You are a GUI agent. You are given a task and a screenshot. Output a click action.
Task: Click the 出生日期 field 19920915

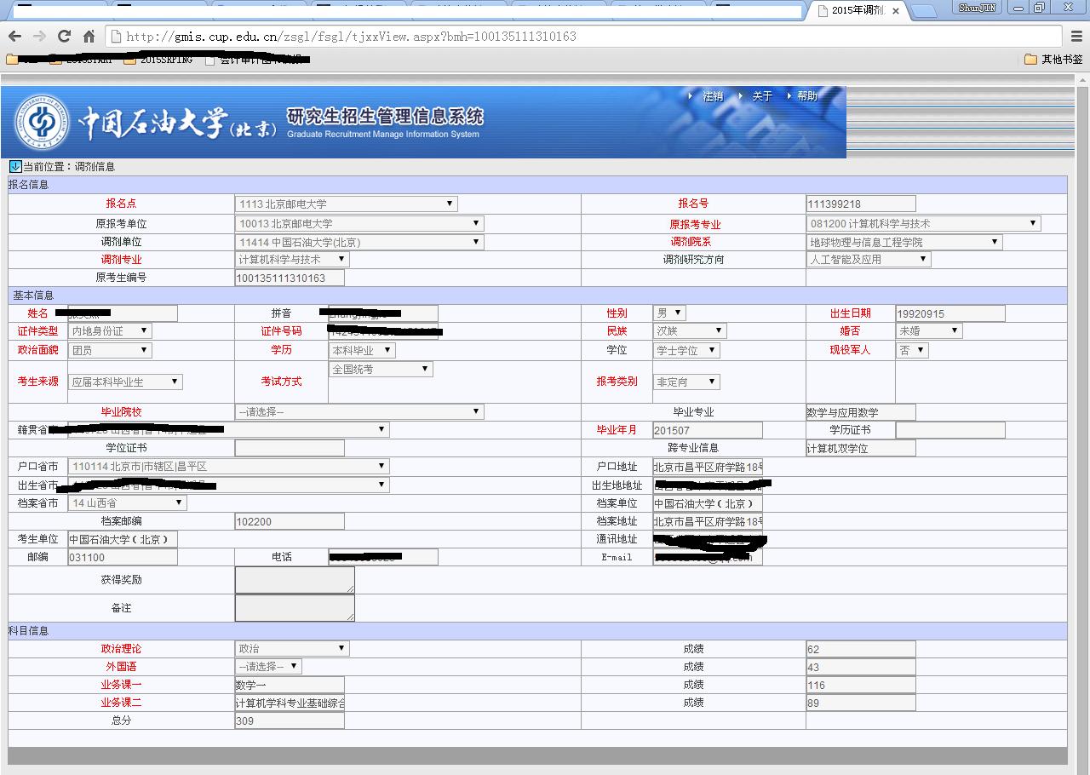(x=950, y=313)
